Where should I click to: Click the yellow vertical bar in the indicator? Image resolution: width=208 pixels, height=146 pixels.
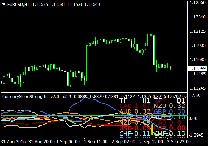[x=152, y=129]
